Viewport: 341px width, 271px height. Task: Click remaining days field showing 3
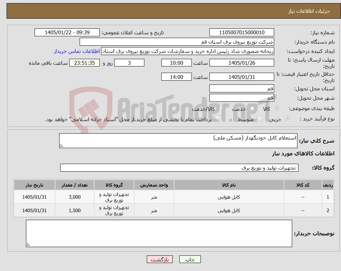pos(129,63)
